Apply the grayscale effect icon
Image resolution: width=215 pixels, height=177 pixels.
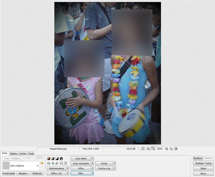coord(53,159)
